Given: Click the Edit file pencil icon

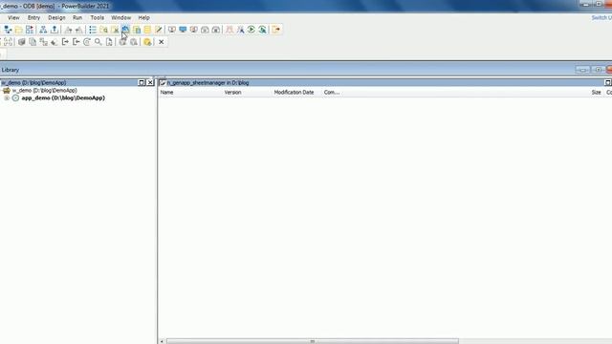Looking at the screenshot, I should [158, 30].
